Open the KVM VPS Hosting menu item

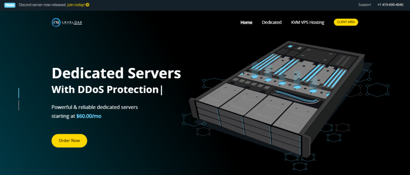[308, 22]
